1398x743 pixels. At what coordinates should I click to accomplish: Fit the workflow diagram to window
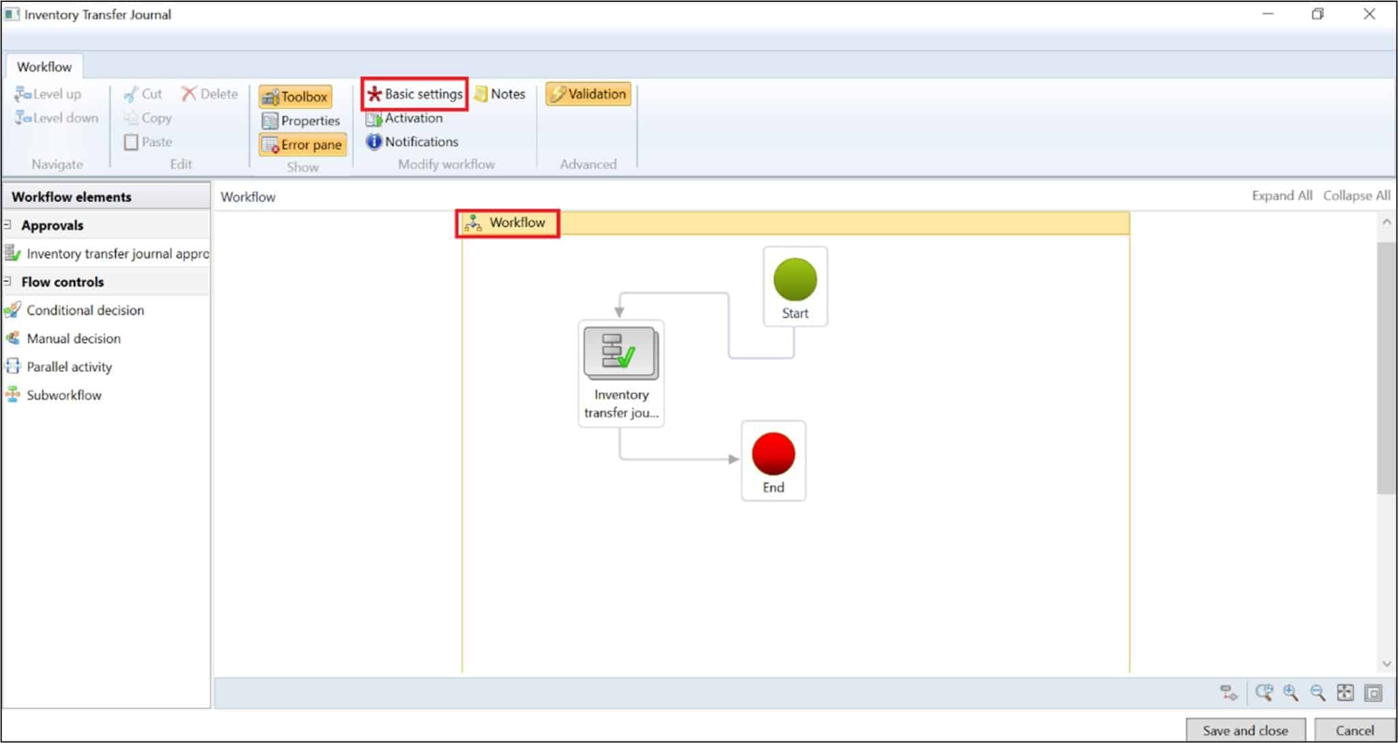click(1345, 692)
